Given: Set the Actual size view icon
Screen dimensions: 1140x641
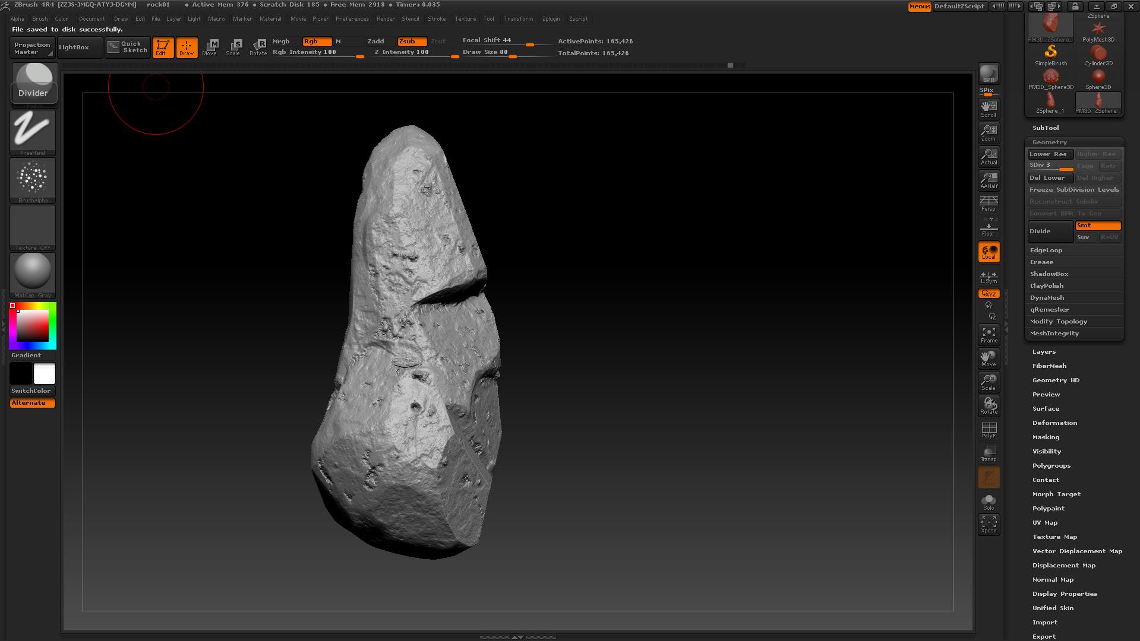Looking at the screenshot, I should tap(989, 156).
